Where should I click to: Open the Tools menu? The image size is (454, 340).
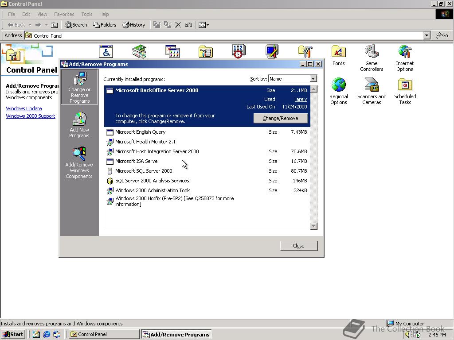pyautogui.click(x=86, y=14)
